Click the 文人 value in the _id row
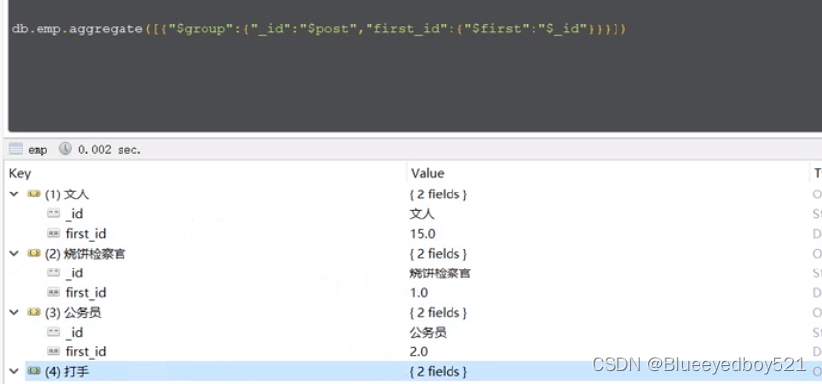The height and width of the screenshot is (384, 822). (x=422, y=214)
